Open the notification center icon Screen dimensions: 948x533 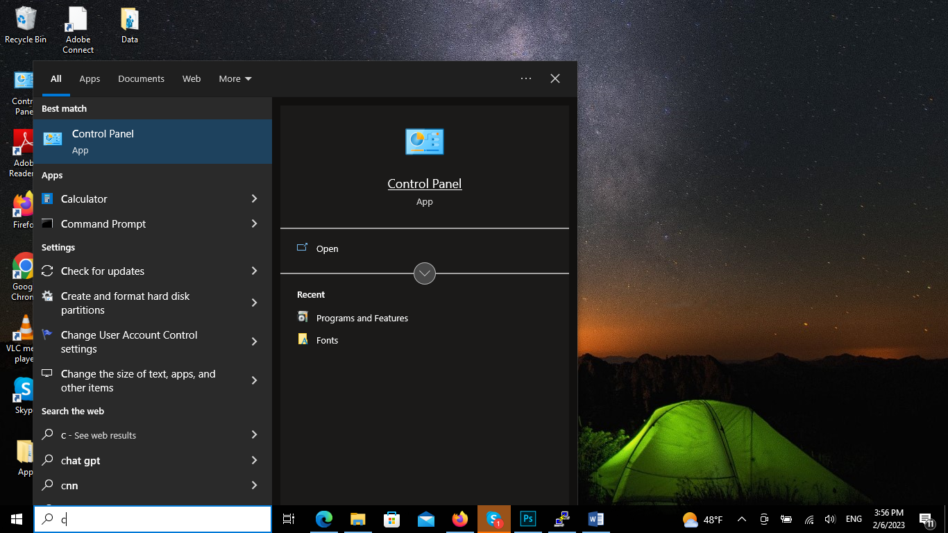coord(926,519)
